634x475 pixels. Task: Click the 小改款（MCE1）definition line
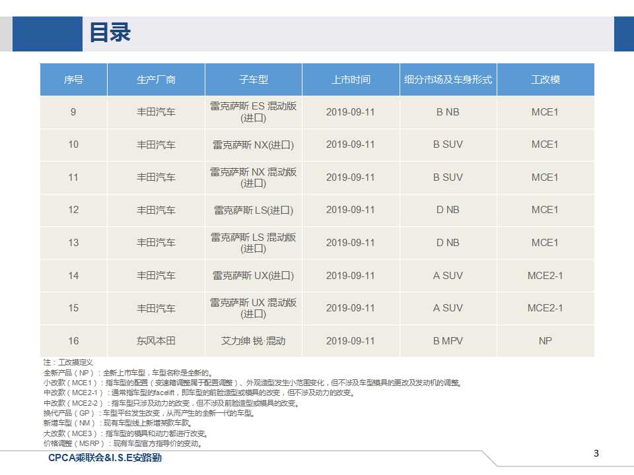253,383
